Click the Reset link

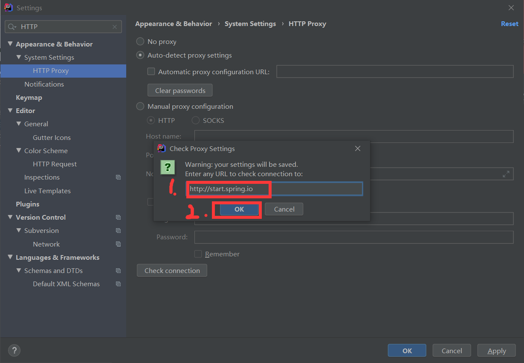point(510,24)
